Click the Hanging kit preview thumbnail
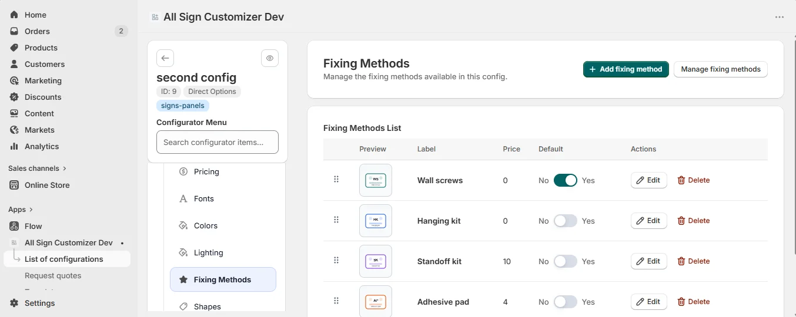This screenshot has height=317, width=796. point(376,221)
